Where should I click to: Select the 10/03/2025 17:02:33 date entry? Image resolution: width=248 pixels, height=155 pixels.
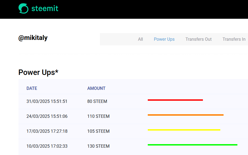pos(47,146)
